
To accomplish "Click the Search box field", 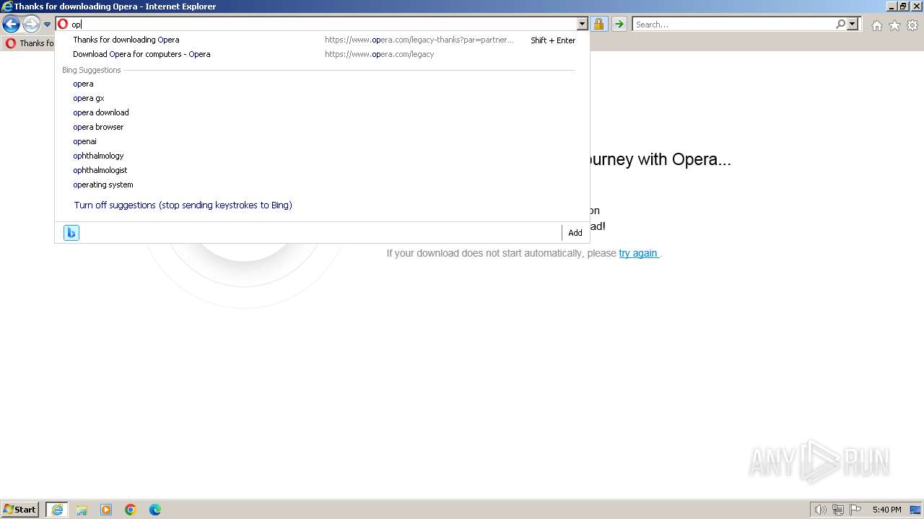I will pos(733,25).
